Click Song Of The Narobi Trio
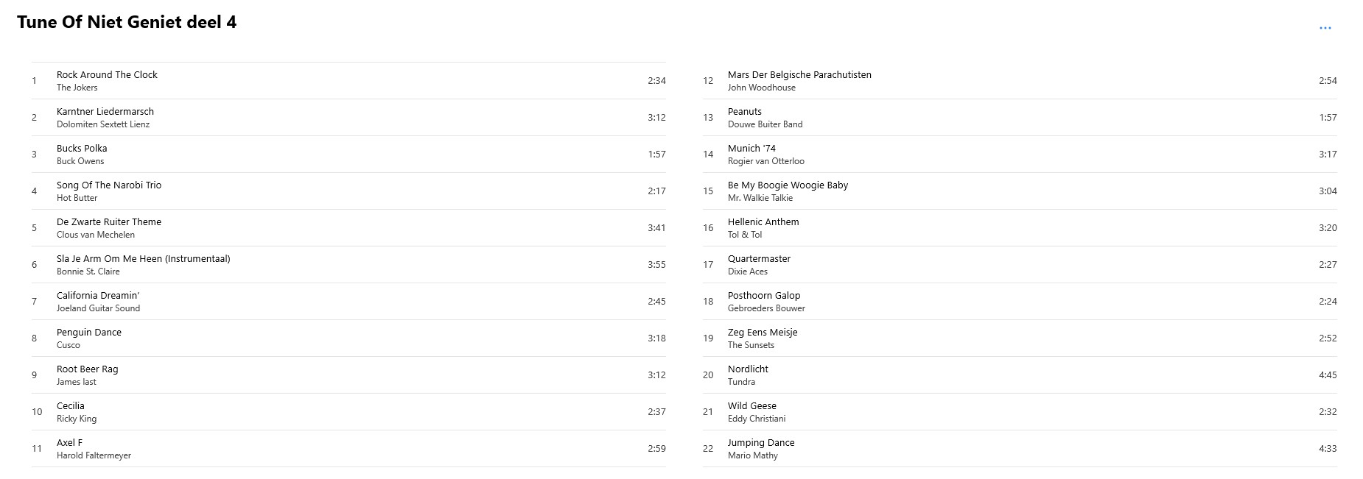Image resolution: width=1363 pixels, height=479 pixels. point(348,191)
